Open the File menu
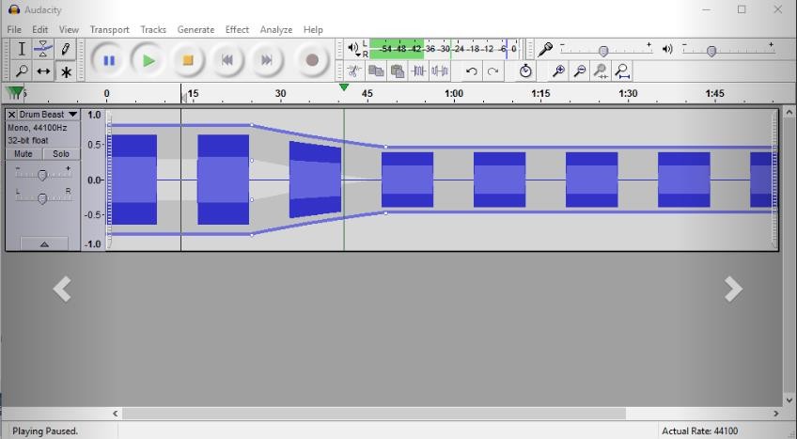This screenshot has width=797, height=439. (14, 29)
